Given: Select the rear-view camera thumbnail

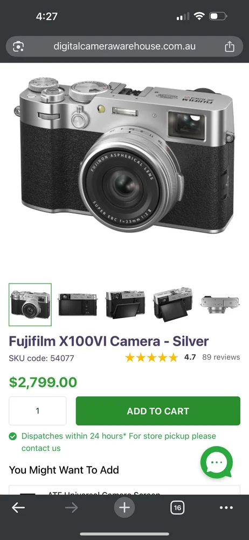Looking at the screenshot, I should pos(78,305).
